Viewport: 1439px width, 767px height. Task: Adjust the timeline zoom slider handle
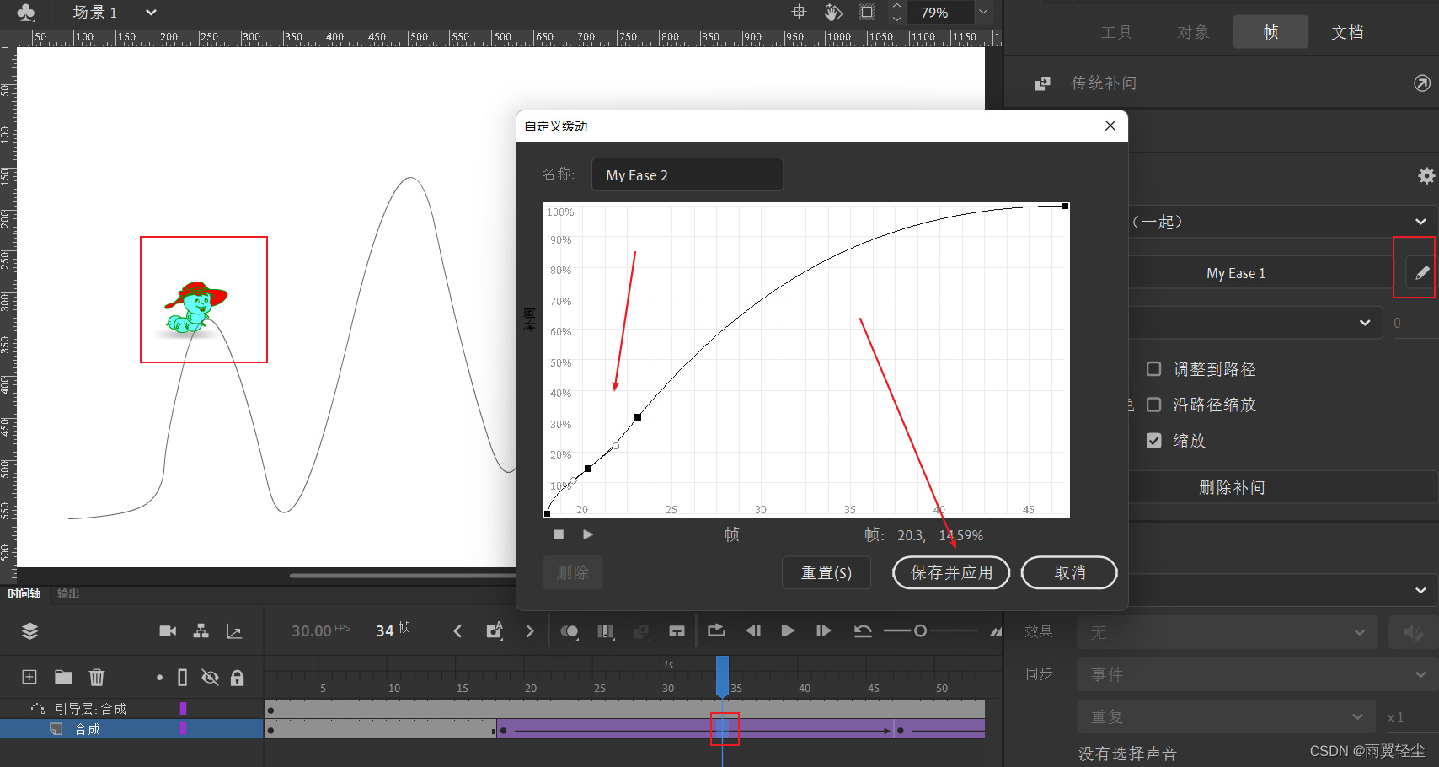(x=920, y=630)
